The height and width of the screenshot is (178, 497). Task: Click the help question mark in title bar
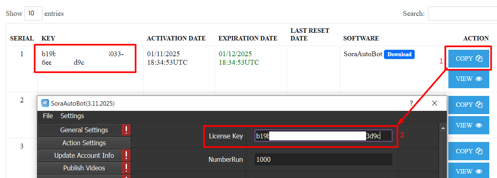(x=411, y=103)
